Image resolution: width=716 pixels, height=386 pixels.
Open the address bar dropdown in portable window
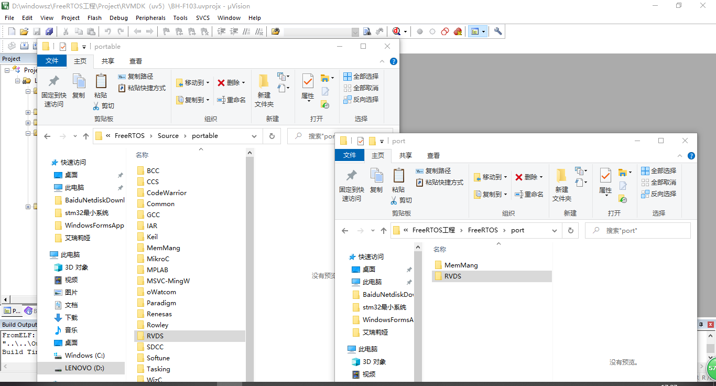255,135
